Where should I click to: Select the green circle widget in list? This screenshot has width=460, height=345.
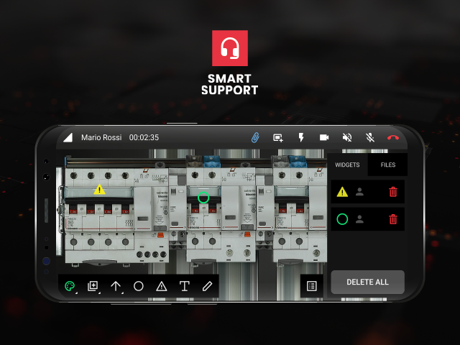click(x=342, y=219)
